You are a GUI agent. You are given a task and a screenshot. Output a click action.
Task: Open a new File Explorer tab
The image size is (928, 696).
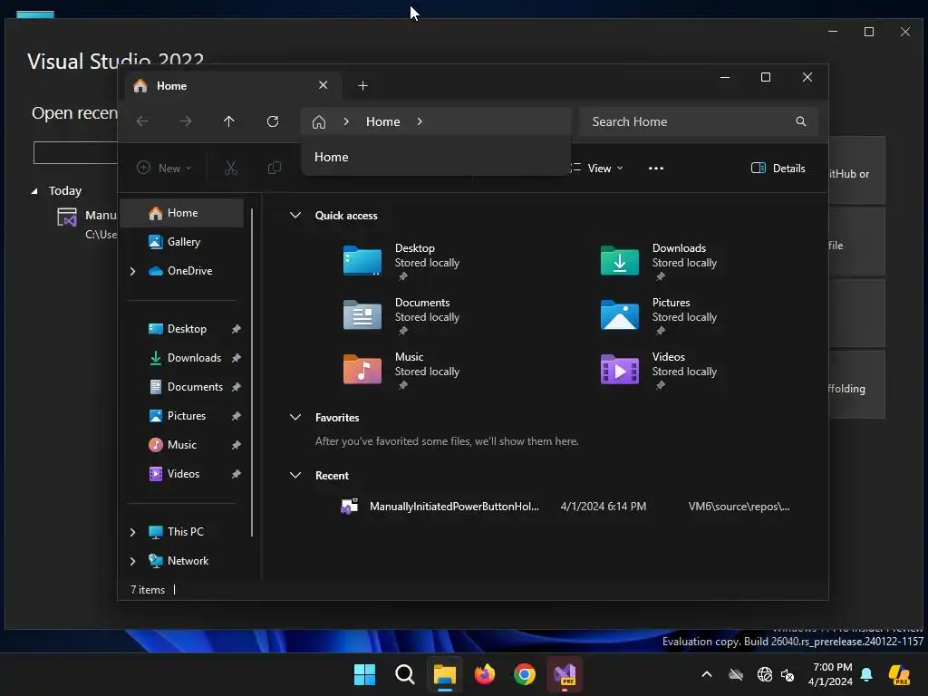[x=362, y=86]
